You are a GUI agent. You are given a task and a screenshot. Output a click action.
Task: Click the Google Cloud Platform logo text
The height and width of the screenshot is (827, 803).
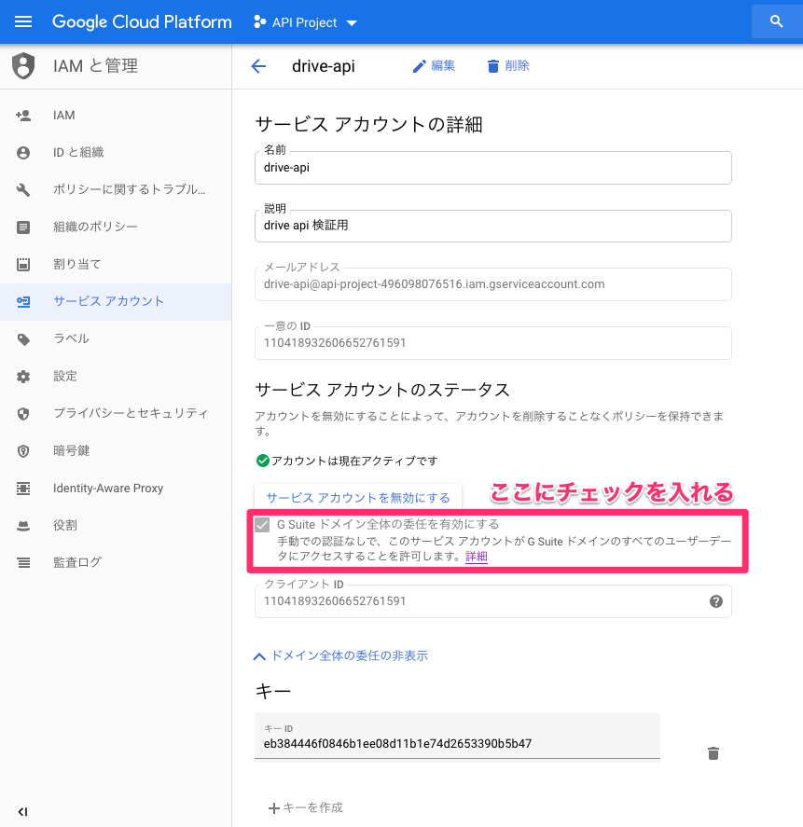point(142,21)
